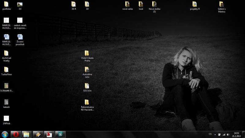The image size is (245, 138).
Task: Open AutoCAD from the taskbar
Action: pos(49,134)
